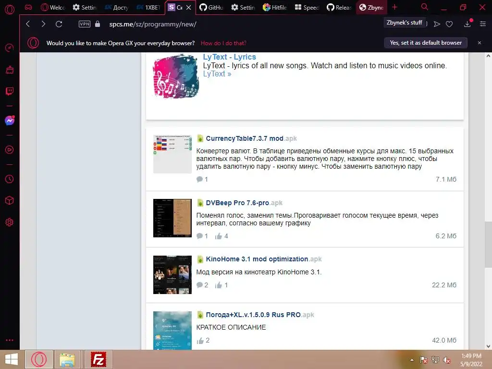Open CurrencyTable comments bubble icon
The image size is (492, 369).
pos(199,179)
